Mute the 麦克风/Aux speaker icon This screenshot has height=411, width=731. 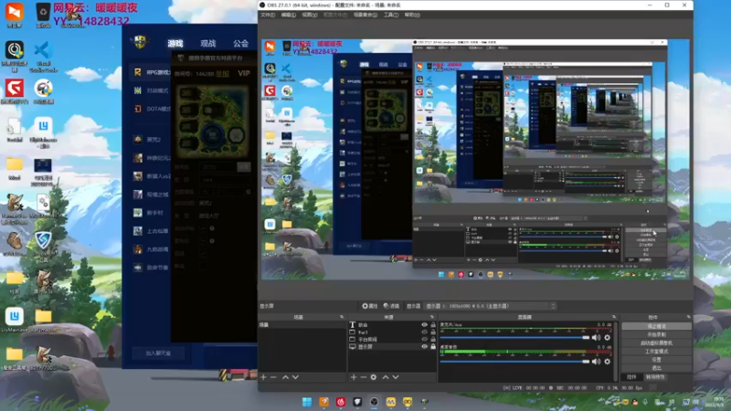[596, 337]
